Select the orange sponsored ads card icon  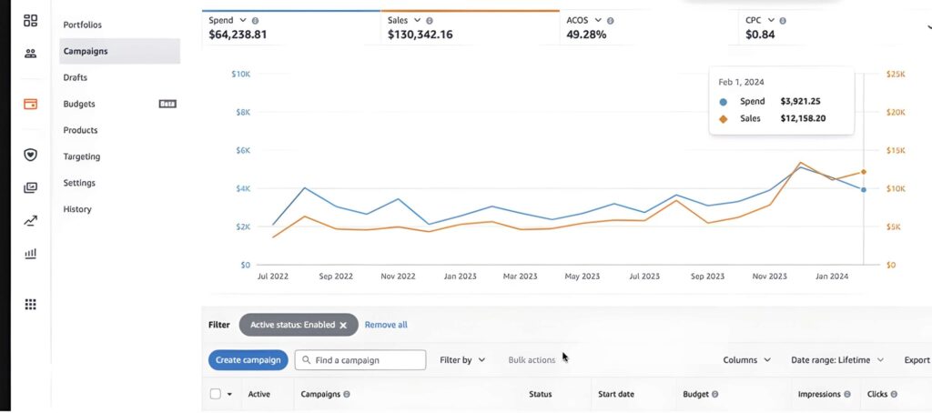click(30, 104)
